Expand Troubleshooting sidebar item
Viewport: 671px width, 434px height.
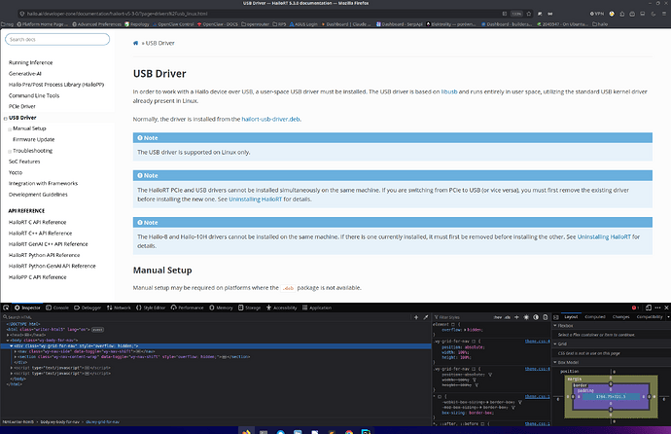click(x=10, y=151)
